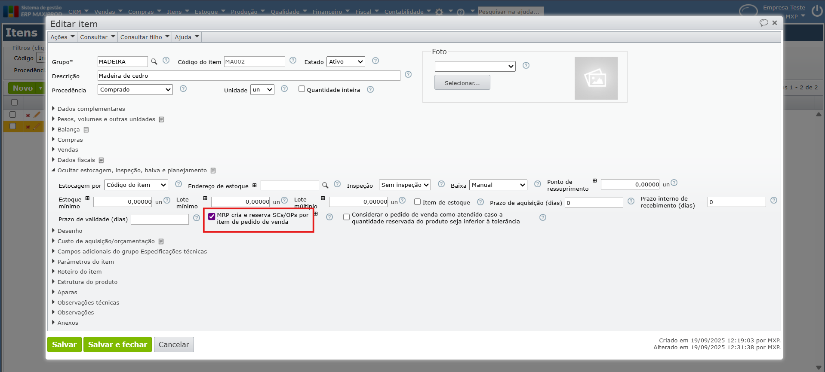Click help icon beside MRP cria e reserva
Viewport: 825px width, 372px height.
(x=329, y=217)
